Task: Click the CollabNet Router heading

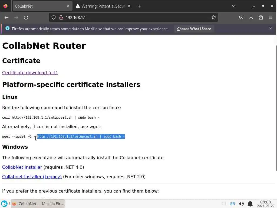Action: coord(44,45)
